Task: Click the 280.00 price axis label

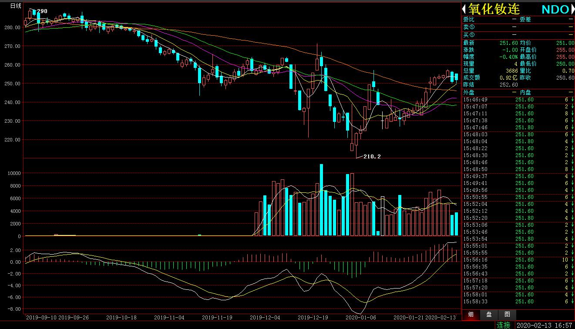Action: [12, 27]
